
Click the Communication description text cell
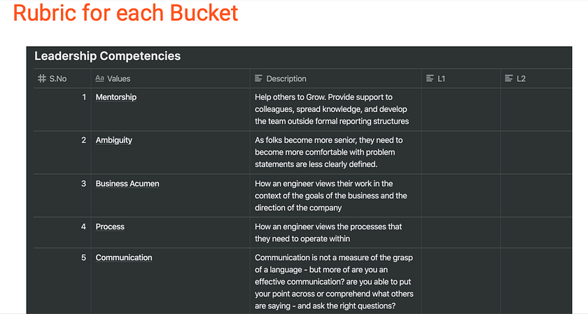tap(335, 281)
